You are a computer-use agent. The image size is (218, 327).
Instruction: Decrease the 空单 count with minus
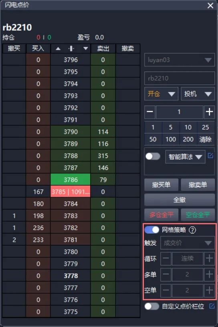pos(166,290)
